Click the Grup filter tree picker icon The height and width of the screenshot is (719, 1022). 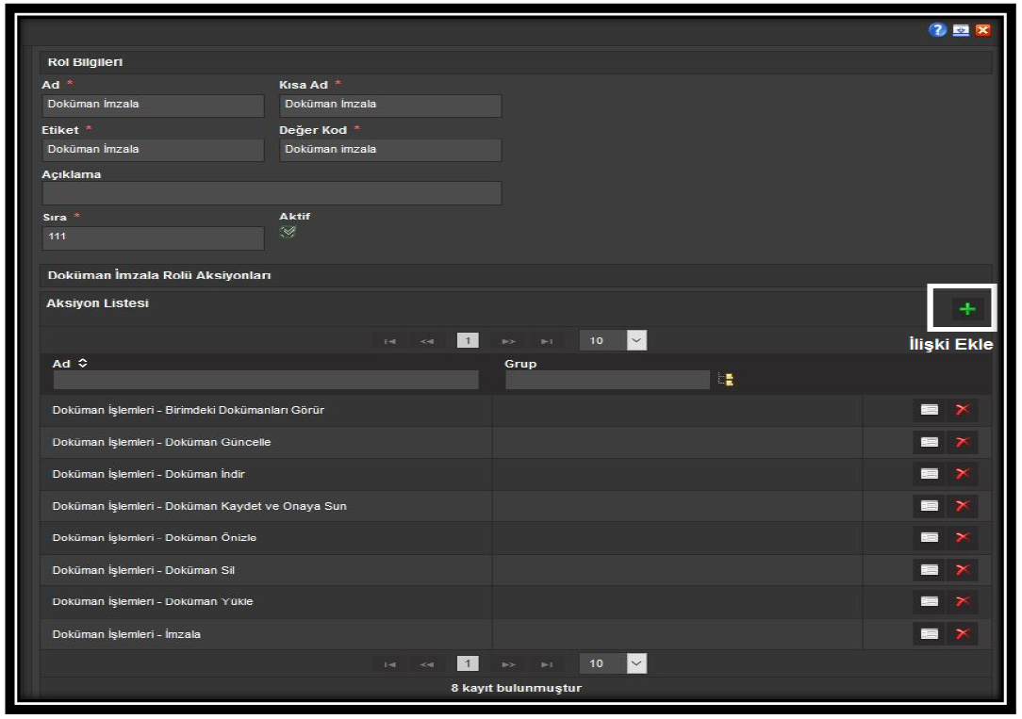tap(727, 380)
